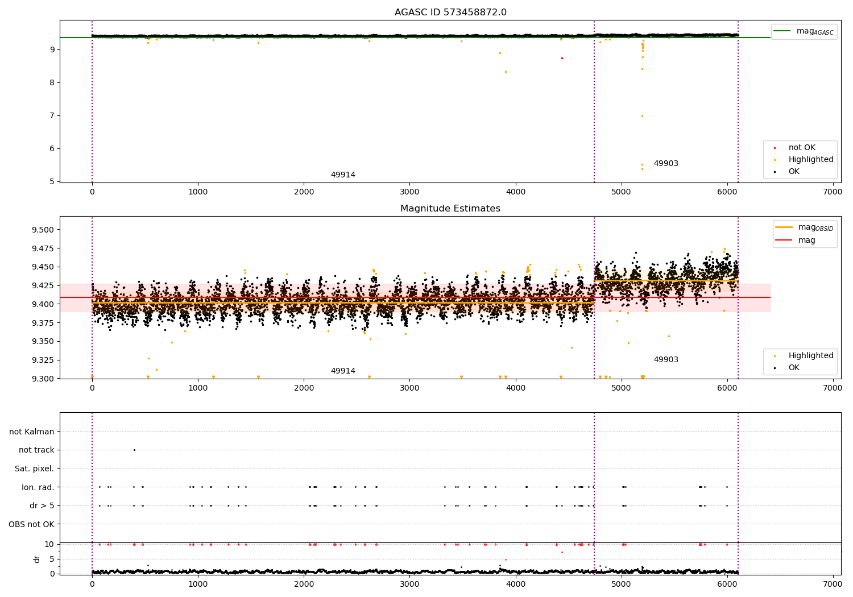Viewport: 853px width, 597px height.
Task: Click the 9.450 y-axis tick label
Action: click(43, 267)
